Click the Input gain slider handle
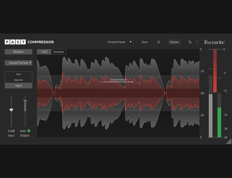Viewport: 232px width, 178px height. [11, 110]
